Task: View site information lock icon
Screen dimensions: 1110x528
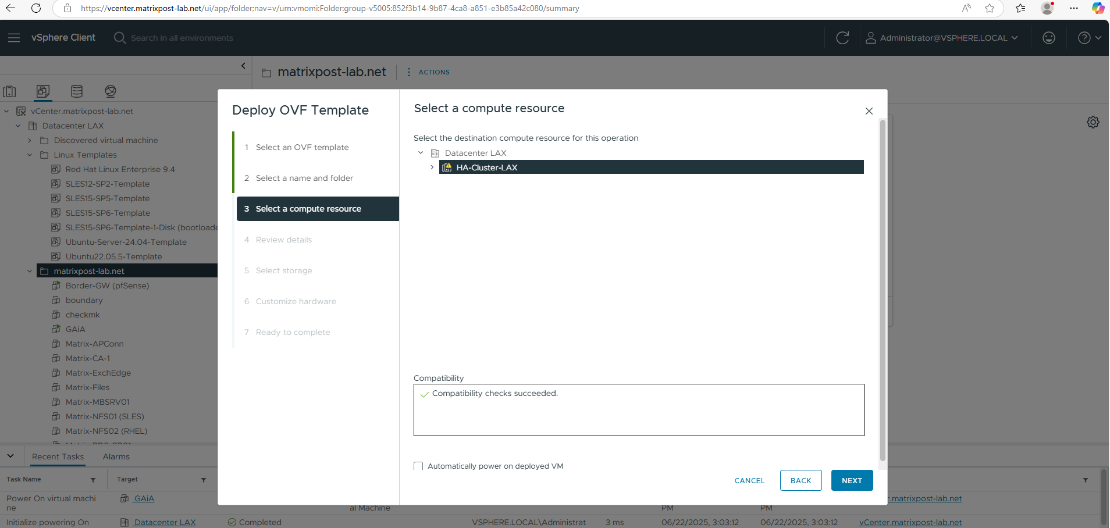Action: (x=67, y=8)
